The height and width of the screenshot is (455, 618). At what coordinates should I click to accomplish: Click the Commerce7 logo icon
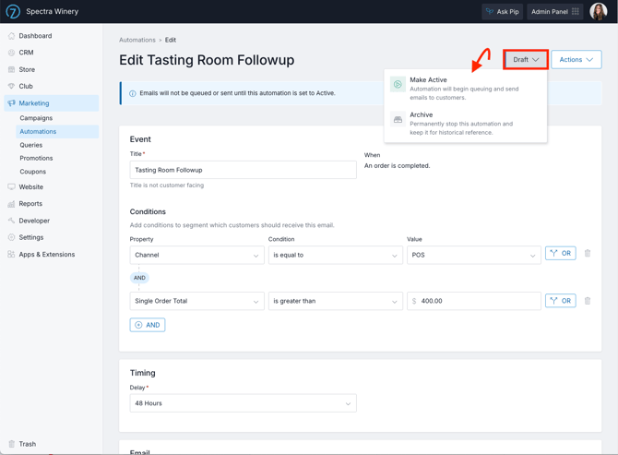pos(13,11)
